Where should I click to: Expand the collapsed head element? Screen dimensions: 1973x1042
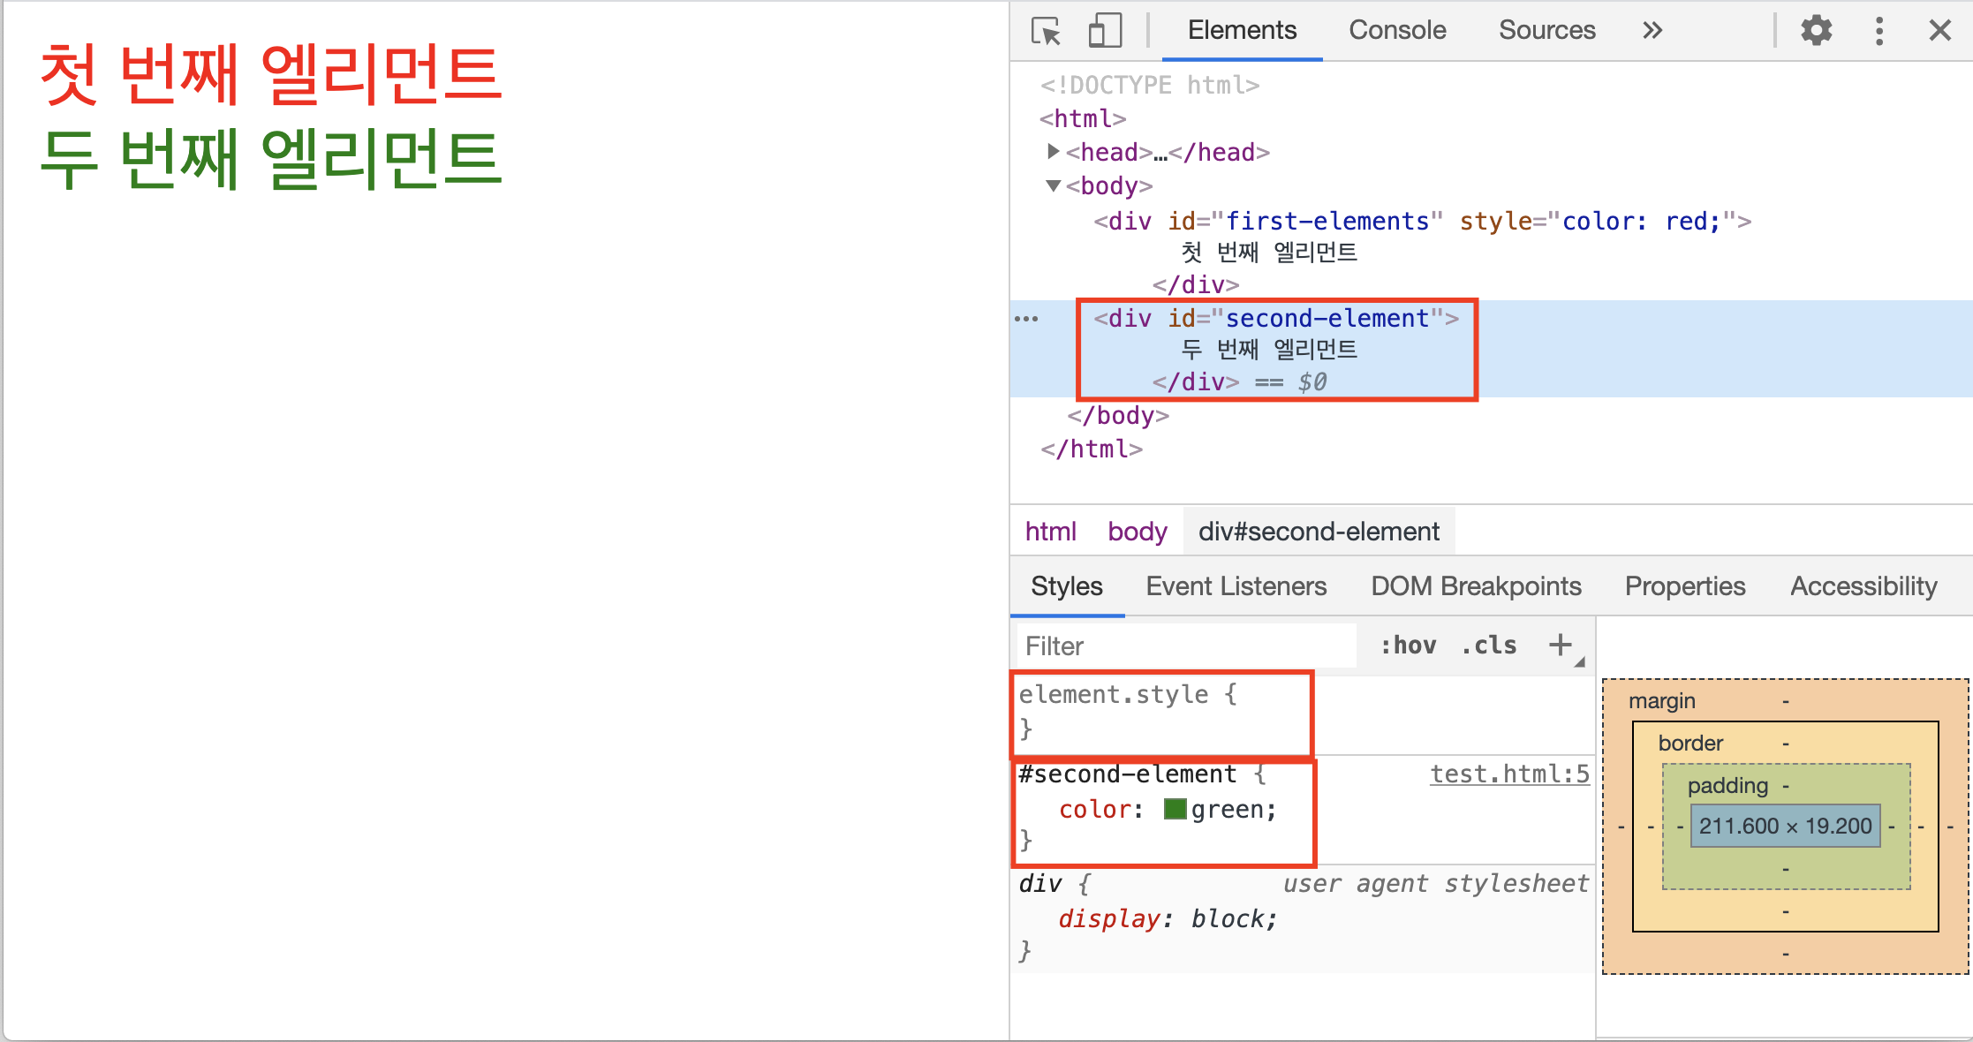[1053, 152]
